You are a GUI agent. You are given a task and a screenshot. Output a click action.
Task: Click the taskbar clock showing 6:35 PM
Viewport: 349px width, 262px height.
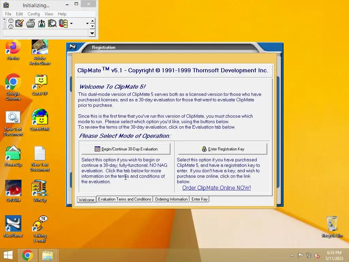[334, 256]
